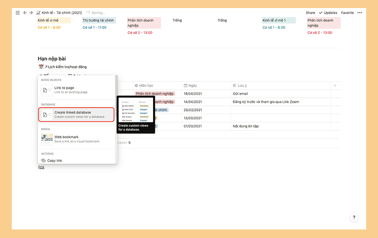Click the calendar icon next to Lịch kiểm tra/hoạt động
The image size is (378, 238).
click(x=41, y=67)
